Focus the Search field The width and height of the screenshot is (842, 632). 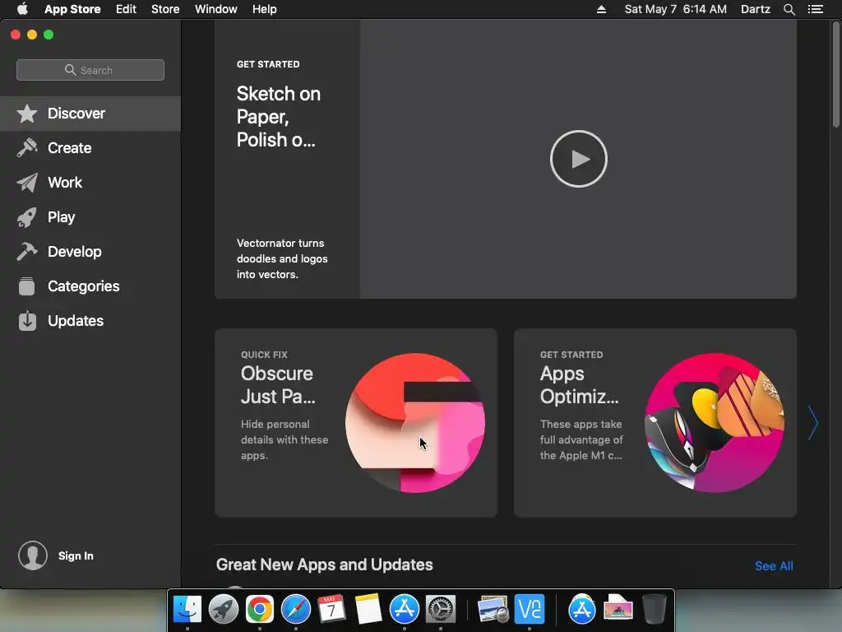click(90, 70)
